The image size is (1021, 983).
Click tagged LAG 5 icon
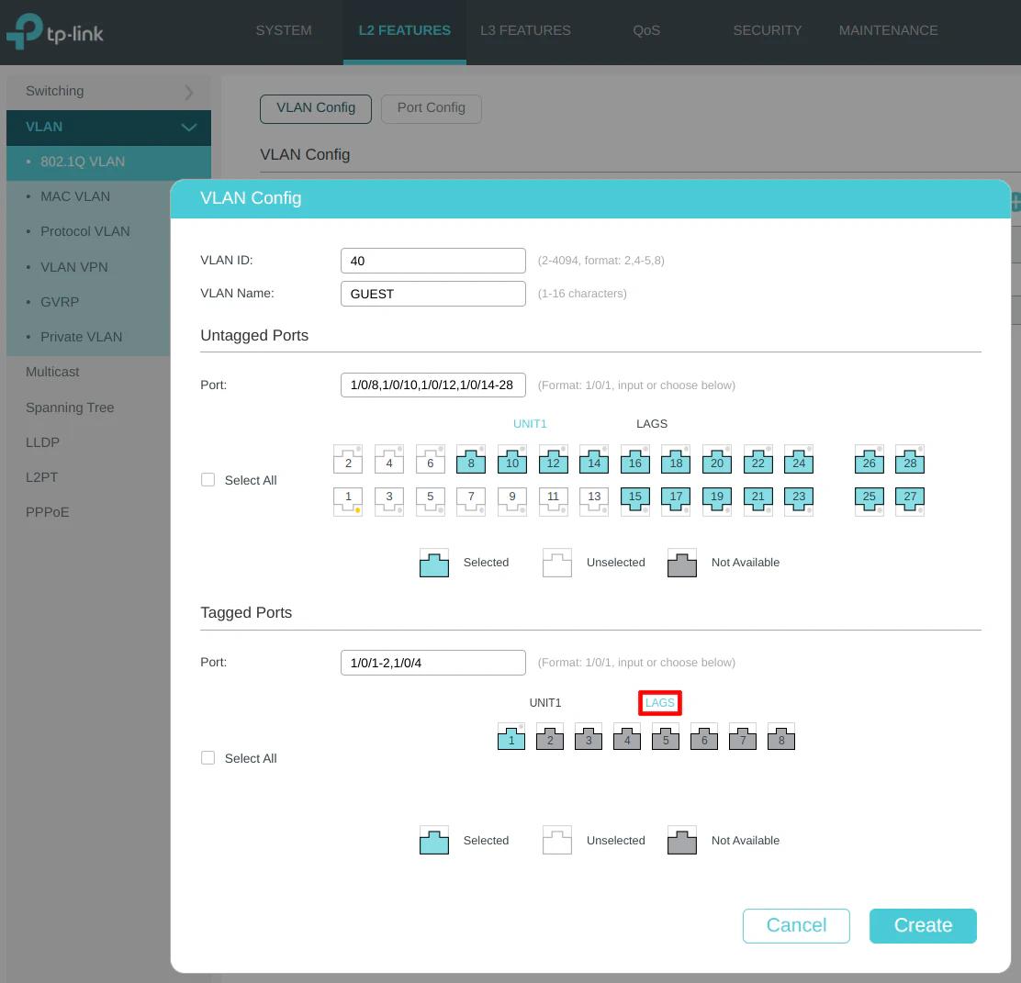click(666, 736)
